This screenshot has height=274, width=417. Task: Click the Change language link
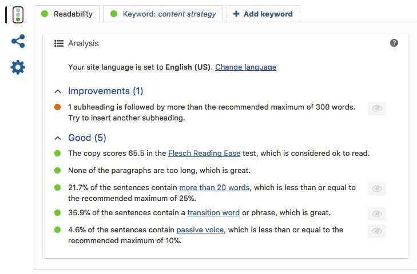[246, 67]
